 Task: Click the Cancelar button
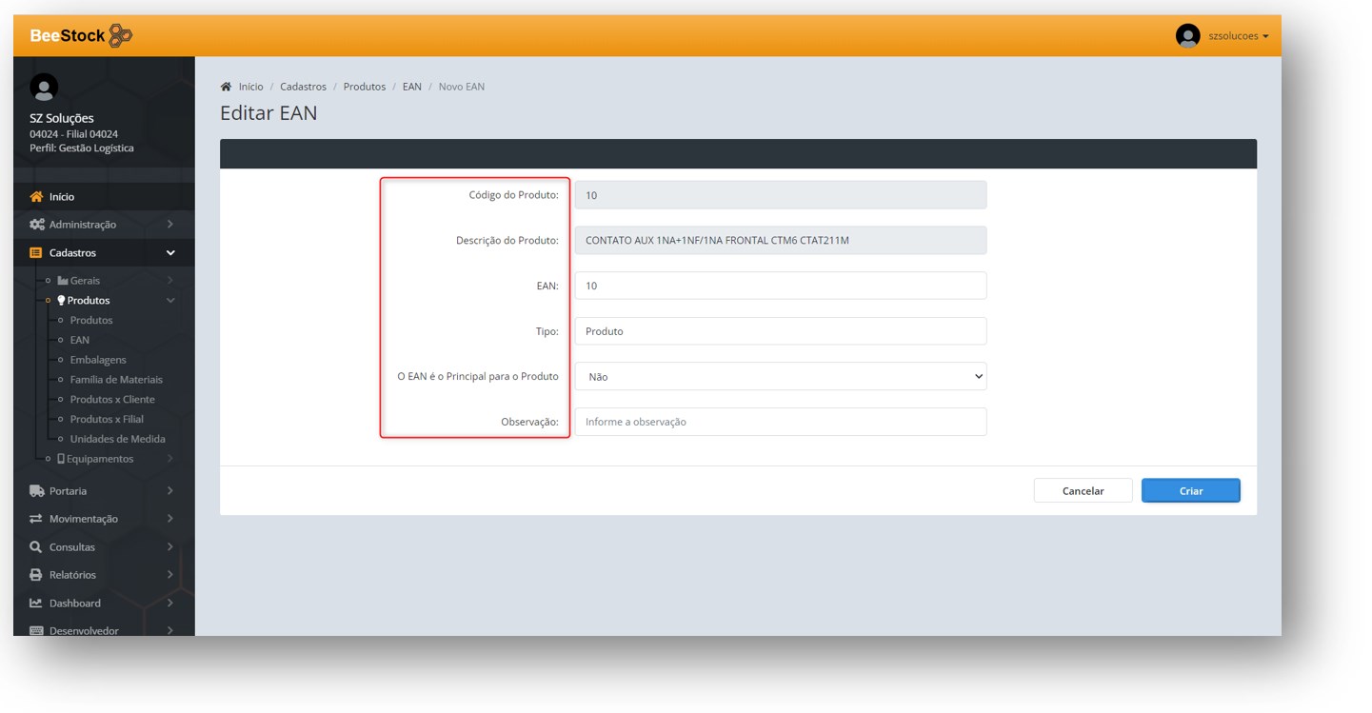pyautogui.click(x=1083, y=491)
